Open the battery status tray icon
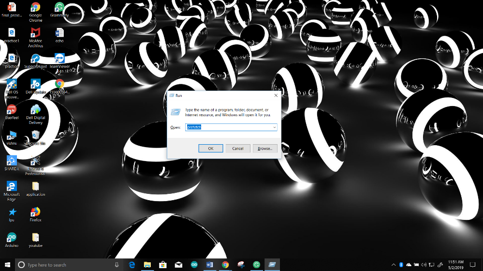The width and height of the screenshot is (483, 271). (416, 265)
